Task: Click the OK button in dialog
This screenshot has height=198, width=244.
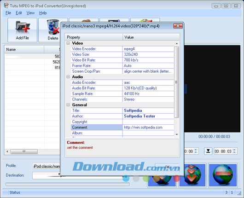Action: (x=167, y=167)
